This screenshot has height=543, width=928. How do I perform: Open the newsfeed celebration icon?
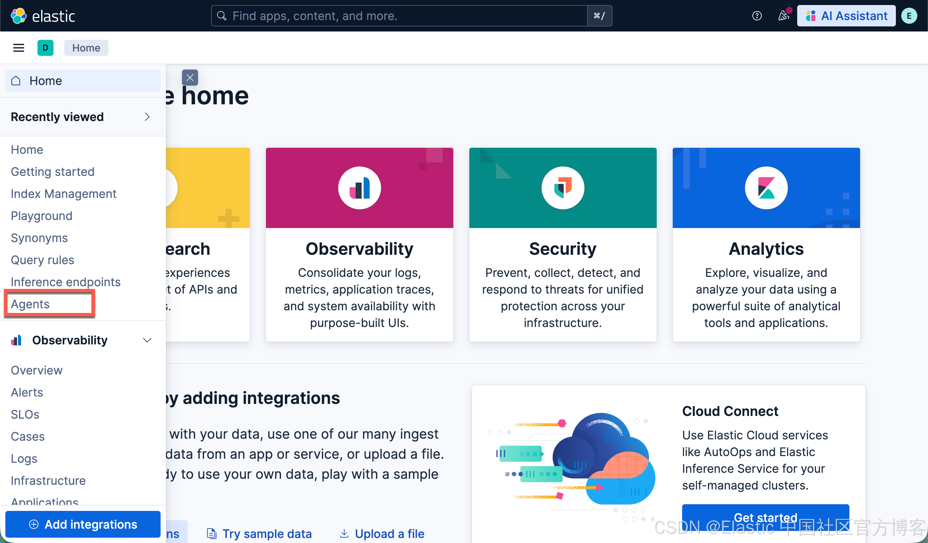click(x=783, y=16)
